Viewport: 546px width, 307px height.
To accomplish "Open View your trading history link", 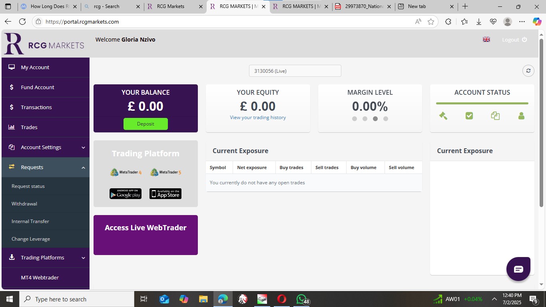I will pyautogui.click(x=258, y=118).
